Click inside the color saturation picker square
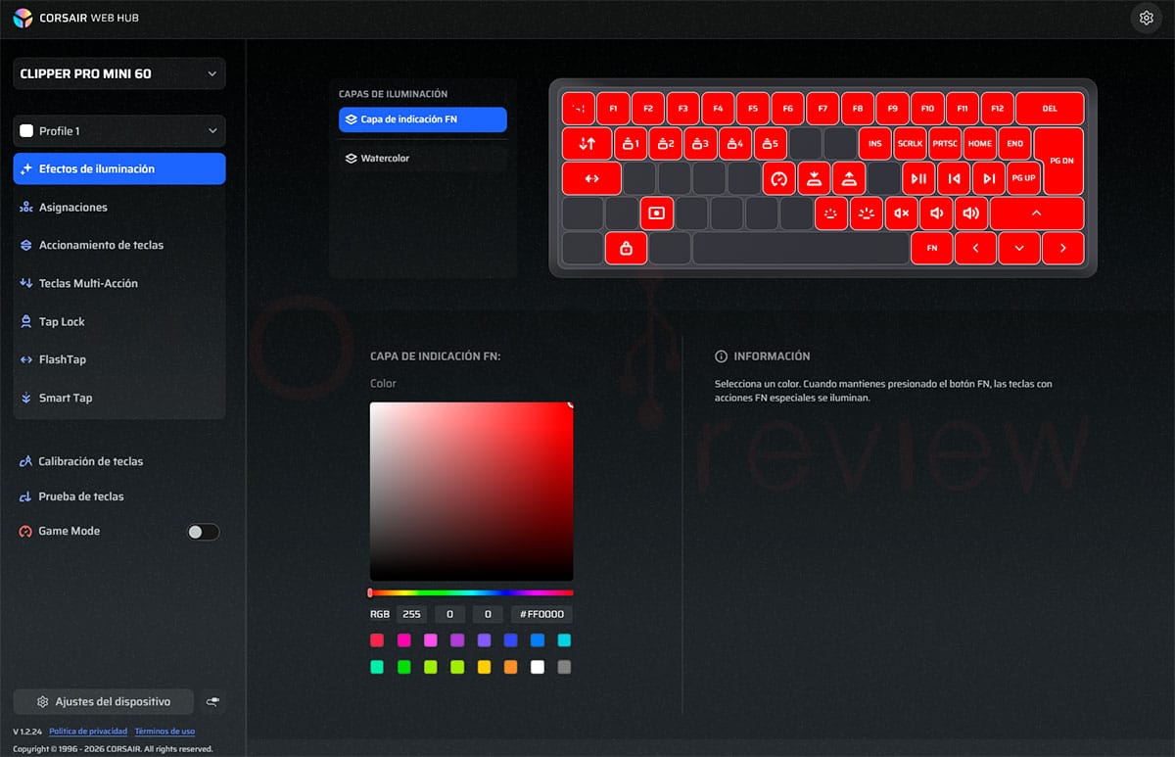This screenshot has height=757, width=1175. (472, 492)
